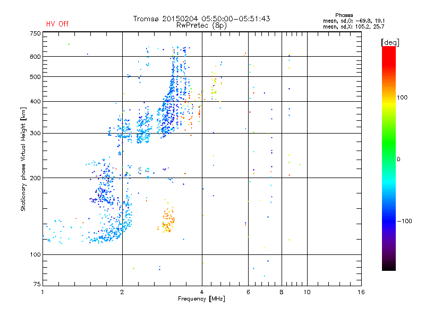Click the 'mean, sd,O: -69.8, 19.1' line
Image resolution: width=425 pixels, height=318 pixels.
pos(354,21)
